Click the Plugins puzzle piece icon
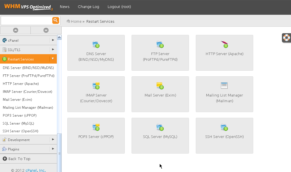Screen dimensions: 291x172 coord(5,149)
